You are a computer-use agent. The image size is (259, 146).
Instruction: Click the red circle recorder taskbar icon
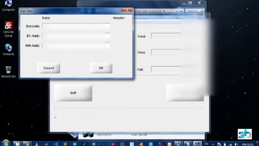122,144
